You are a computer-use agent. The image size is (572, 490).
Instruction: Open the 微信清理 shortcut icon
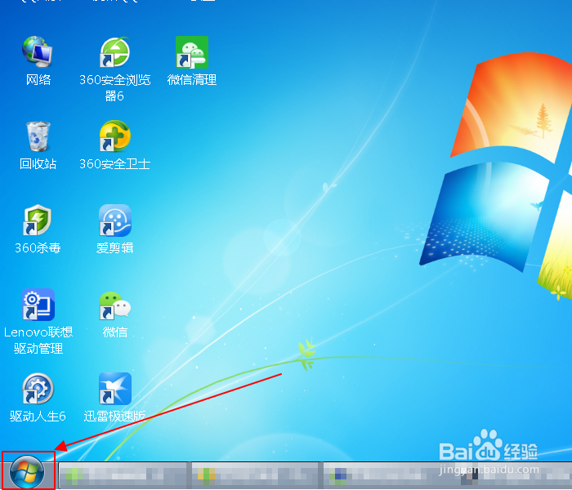[x=192, y=51]
